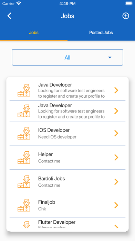Add a new job with plus icon
This screenshot has width=135, height=241.
[x=126, y=16]
